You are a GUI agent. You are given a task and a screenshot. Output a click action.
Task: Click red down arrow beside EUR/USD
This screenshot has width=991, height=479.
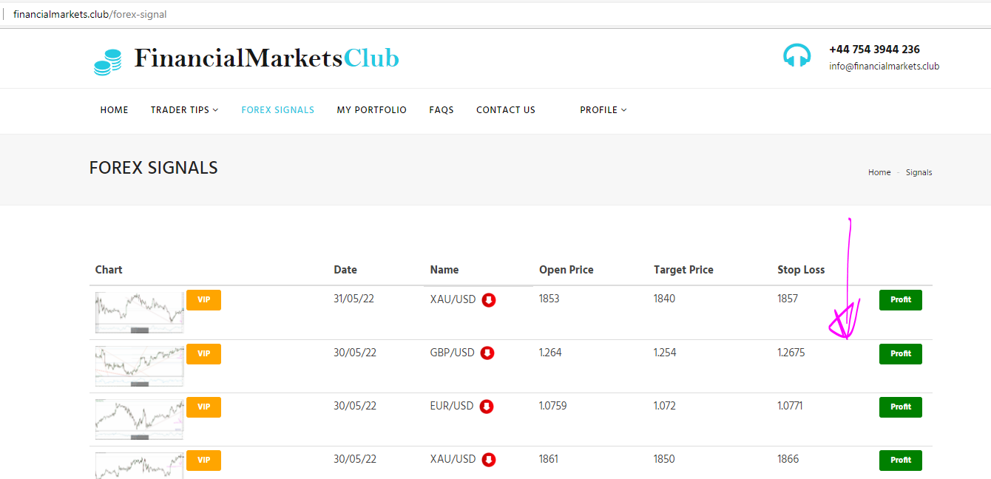pos(486,407)
